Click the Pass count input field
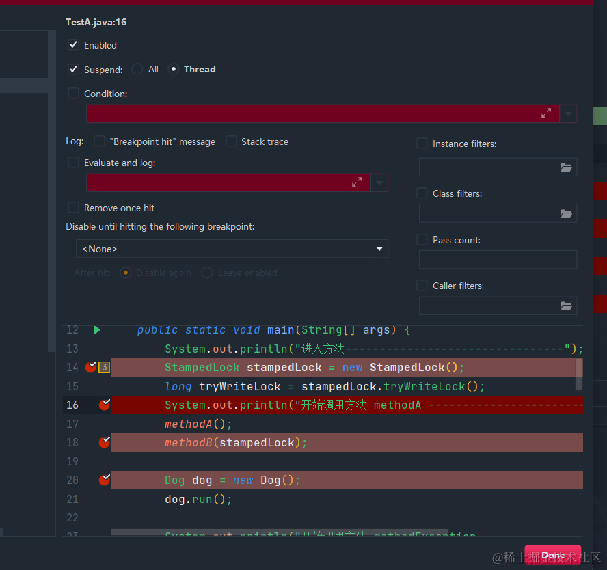Viewport: 607px width, 570px height. coord(498,259)
